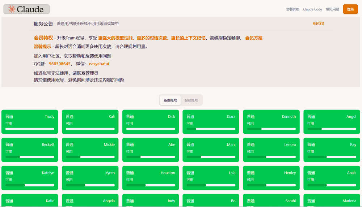362x207 pixels.
Task: Select the Kyren account card
Action: coord(90,178)
